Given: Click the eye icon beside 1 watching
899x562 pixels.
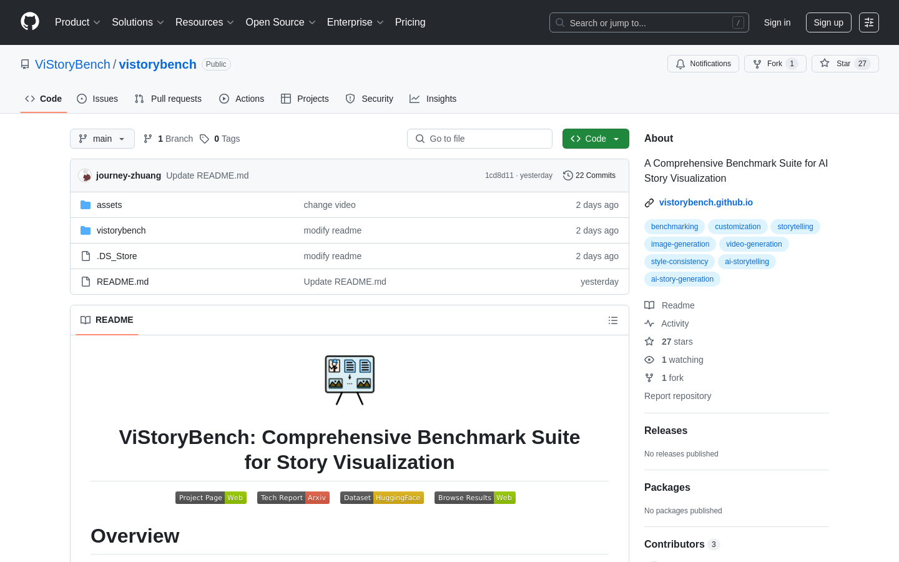Looking at the screenshot, I should (x=649, y=360).
